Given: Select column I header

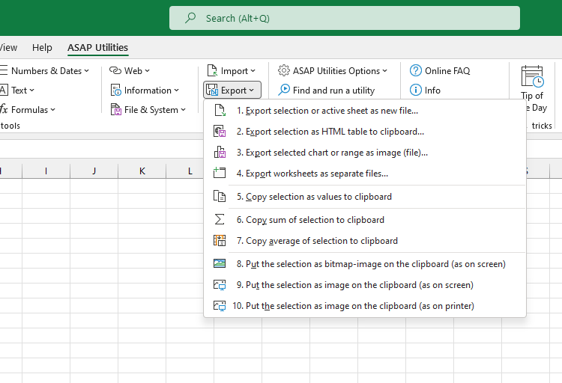Looking at the screenshot, I should pyautogui.click(x=46, y=171).
